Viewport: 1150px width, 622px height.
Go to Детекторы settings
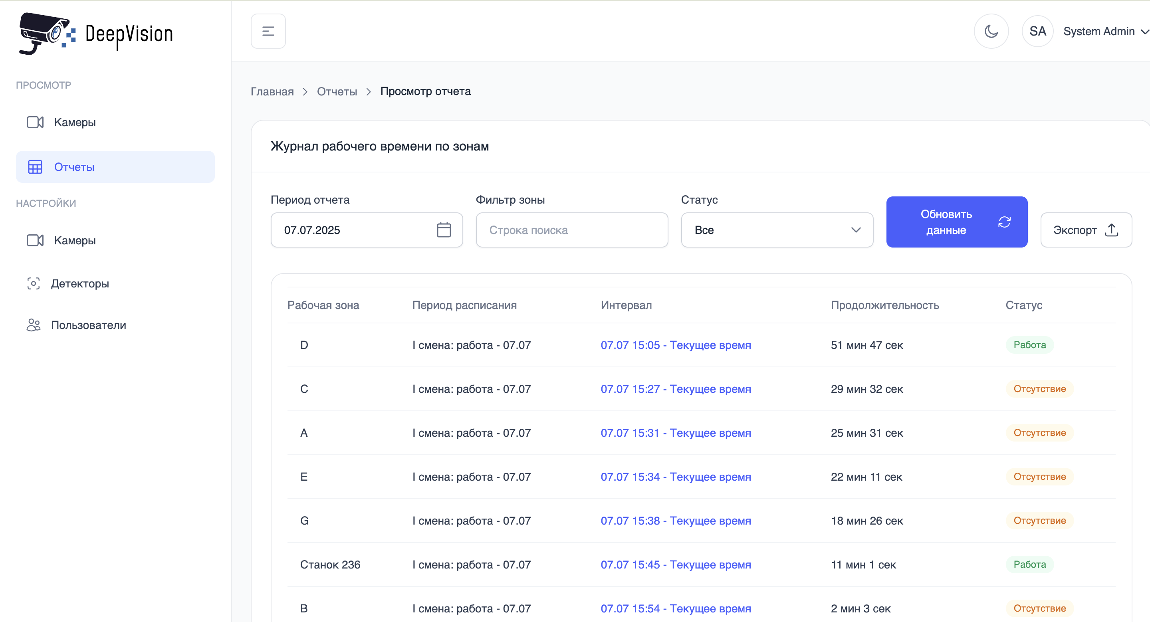coord(115,283)
